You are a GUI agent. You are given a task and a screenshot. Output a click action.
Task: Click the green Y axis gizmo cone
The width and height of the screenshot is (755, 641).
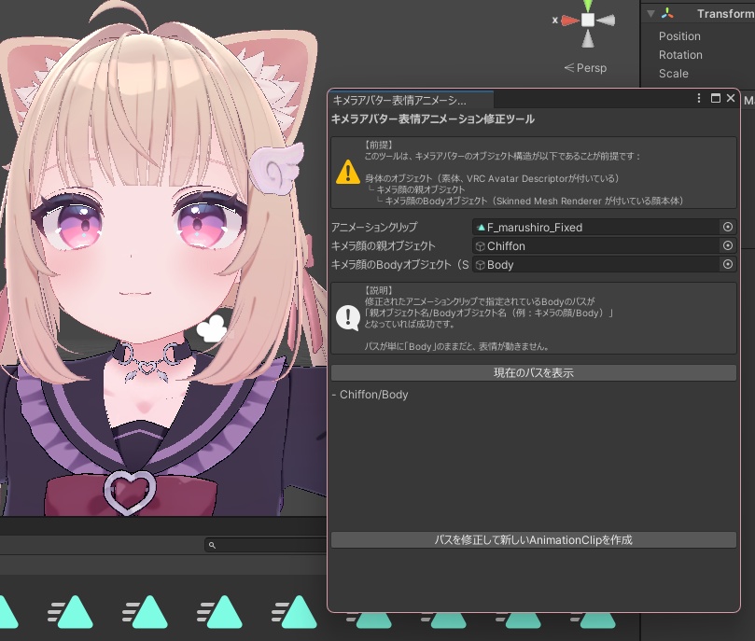tap(588, 6)
